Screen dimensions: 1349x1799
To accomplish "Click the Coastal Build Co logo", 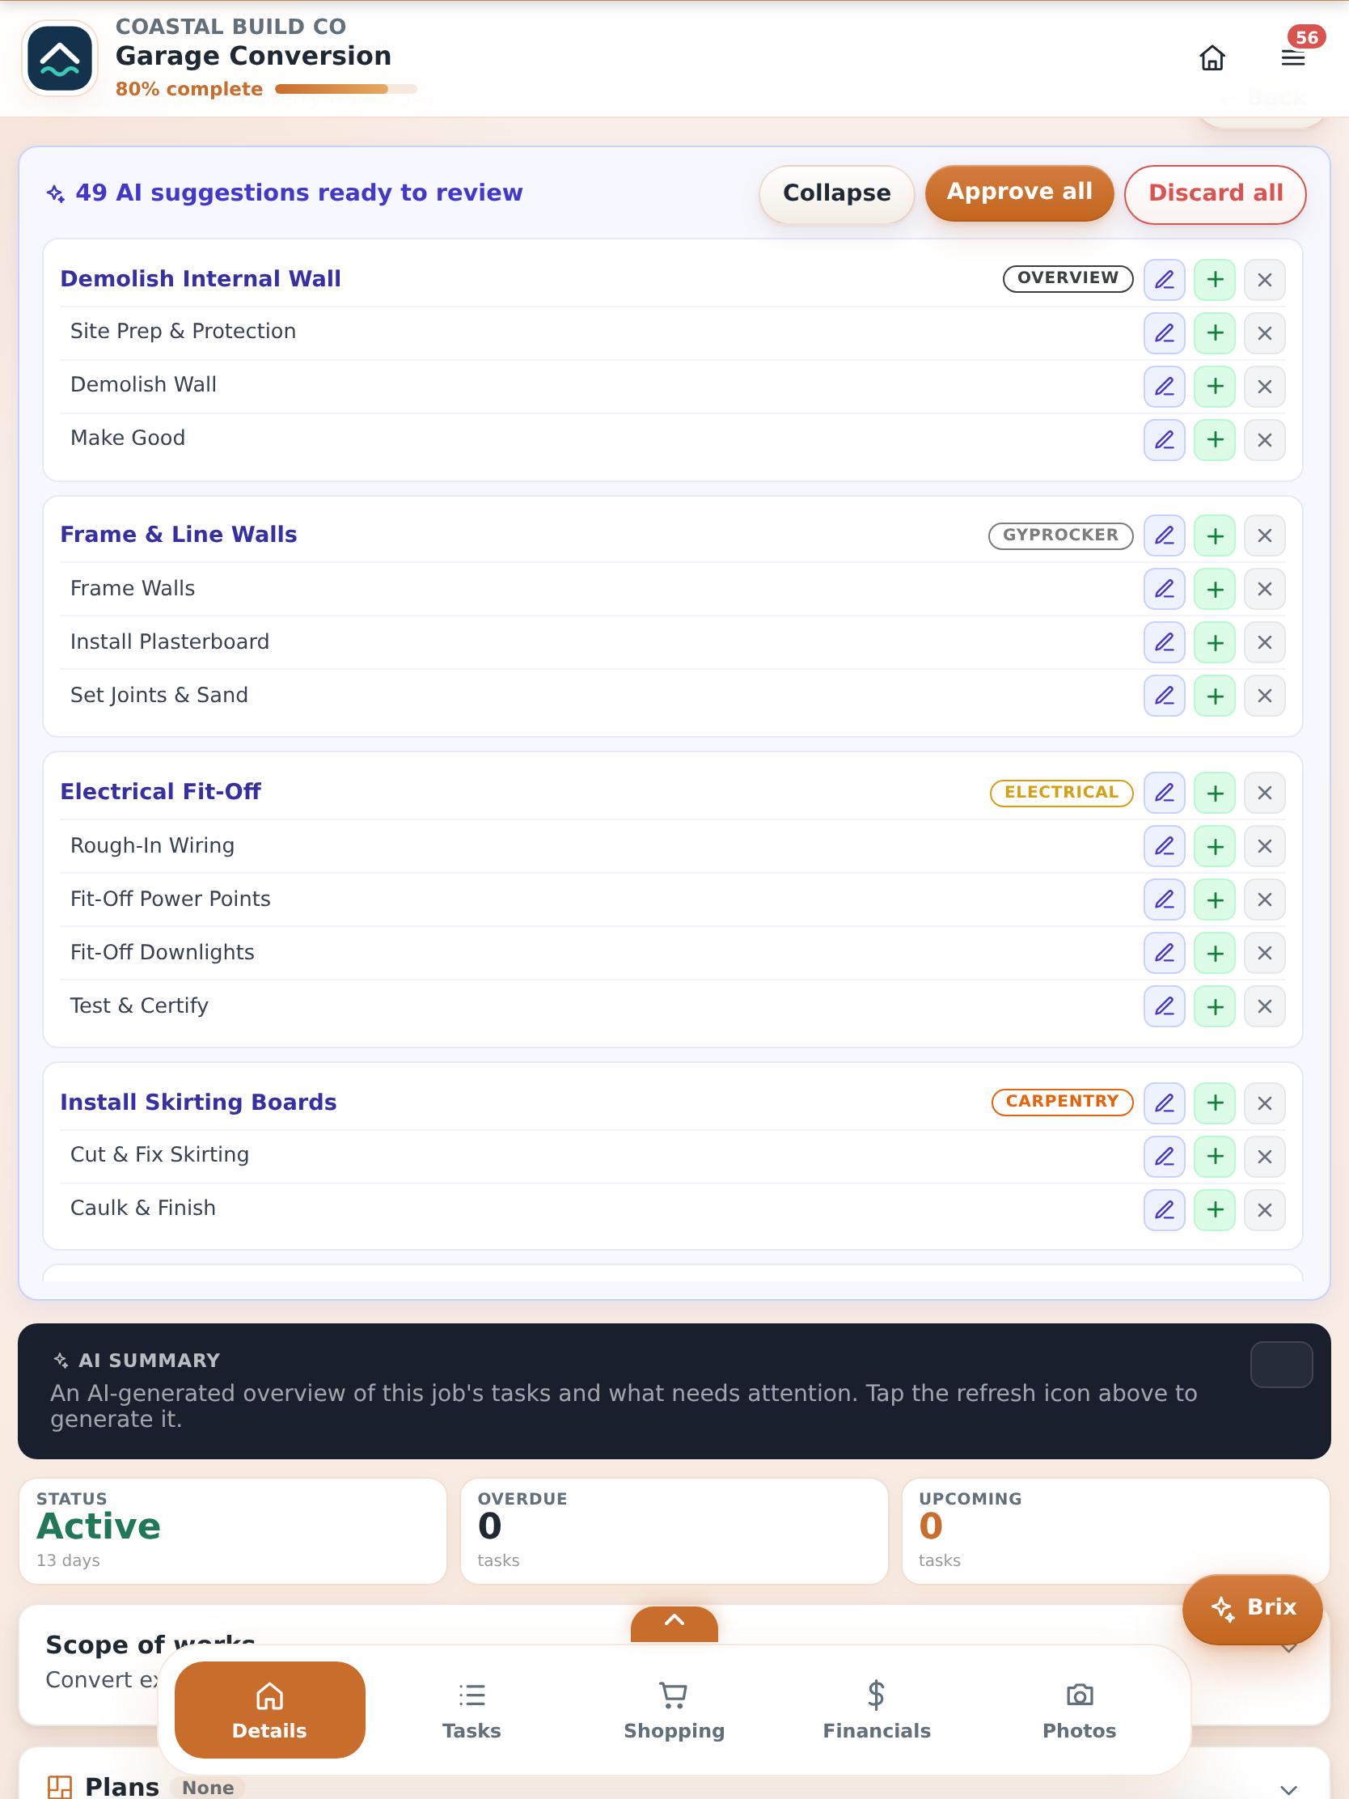I will pyautogui.click(x=59, y=58).
